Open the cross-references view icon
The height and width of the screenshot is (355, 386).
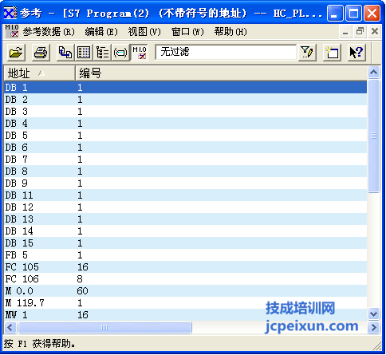[x=65, y=53]
